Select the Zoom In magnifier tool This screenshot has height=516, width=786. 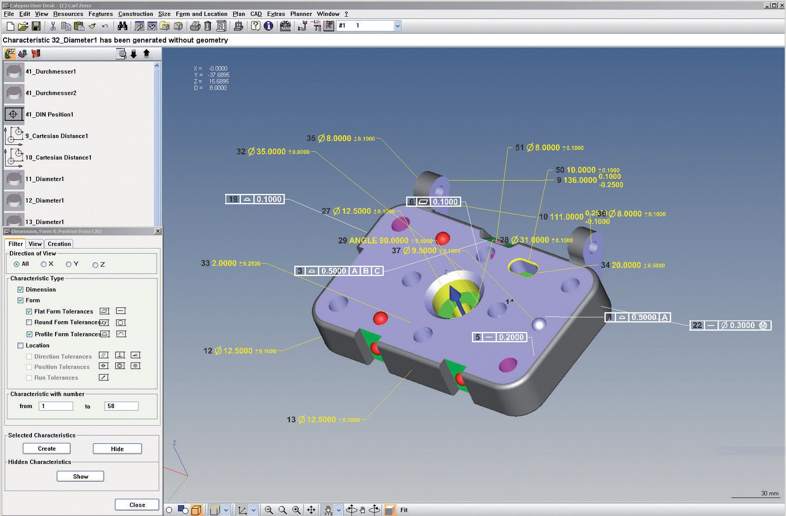(x=295, y=510)
